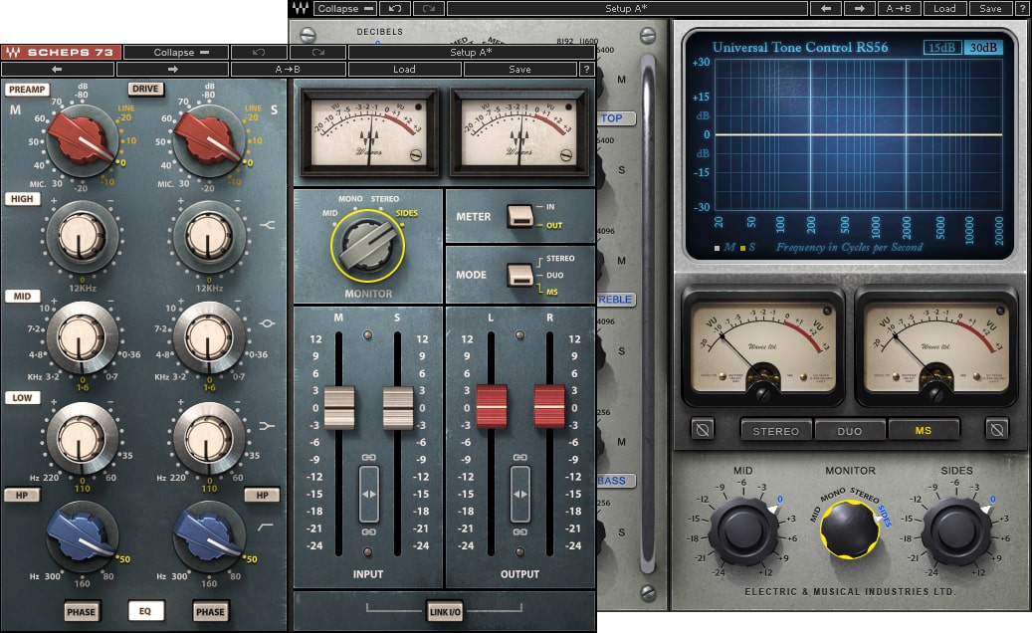Toggle the MID band button

(x=22, y=297)
